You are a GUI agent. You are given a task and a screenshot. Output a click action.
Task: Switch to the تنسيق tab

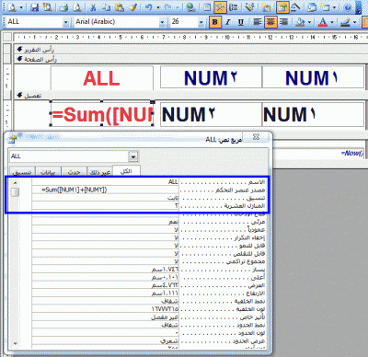22,172
